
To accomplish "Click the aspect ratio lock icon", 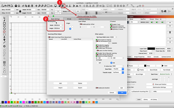I will (x=20, y=11).
